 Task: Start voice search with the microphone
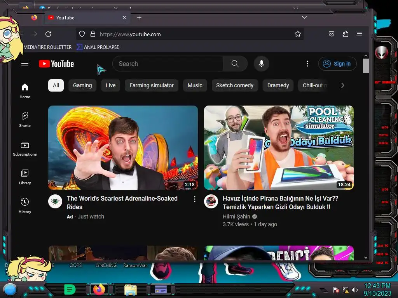[262, 64]
